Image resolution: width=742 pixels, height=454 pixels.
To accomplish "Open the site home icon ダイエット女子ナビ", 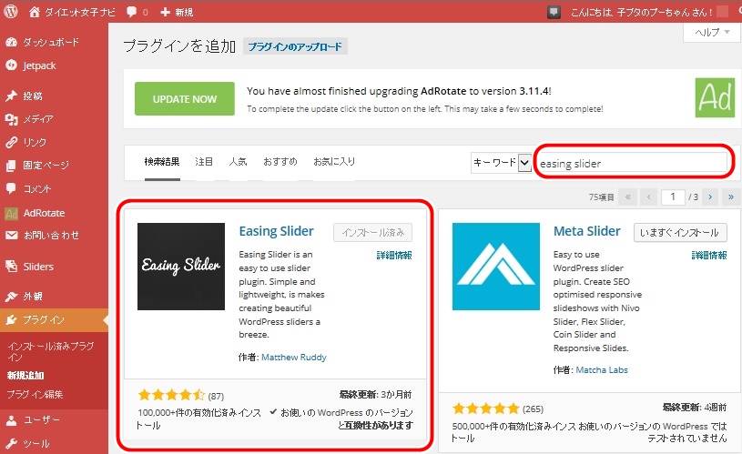I will (34, 12).
